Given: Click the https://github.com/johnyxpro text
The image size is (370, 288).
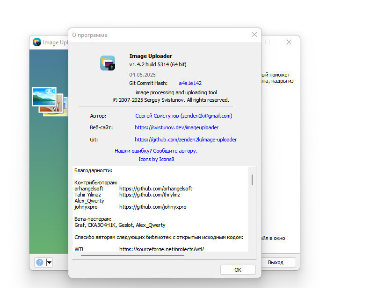Looking at the screenshot, I should click(x=152, y=207).
